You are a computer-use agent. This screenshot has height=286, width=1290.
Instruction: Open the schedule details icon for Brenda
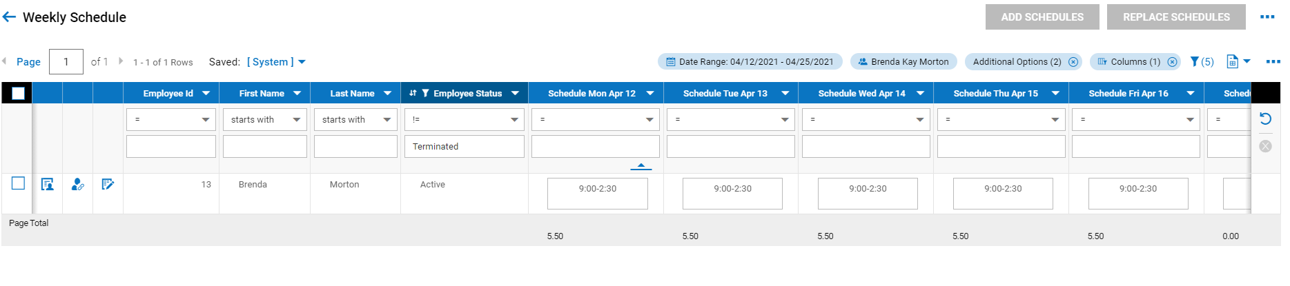[47, 185]
